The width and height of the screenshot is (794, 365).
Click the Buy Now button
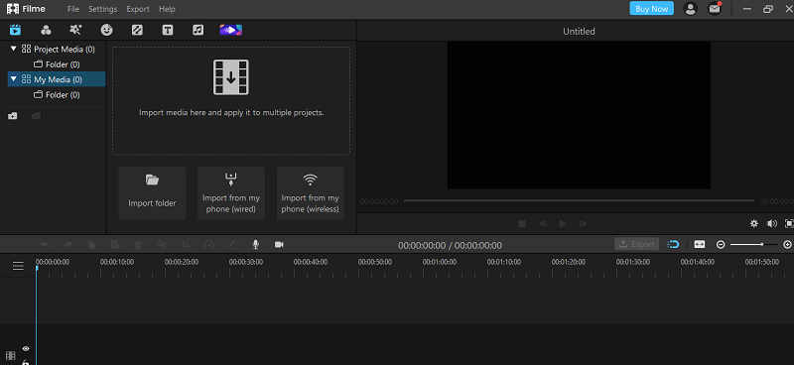(652, 9)
